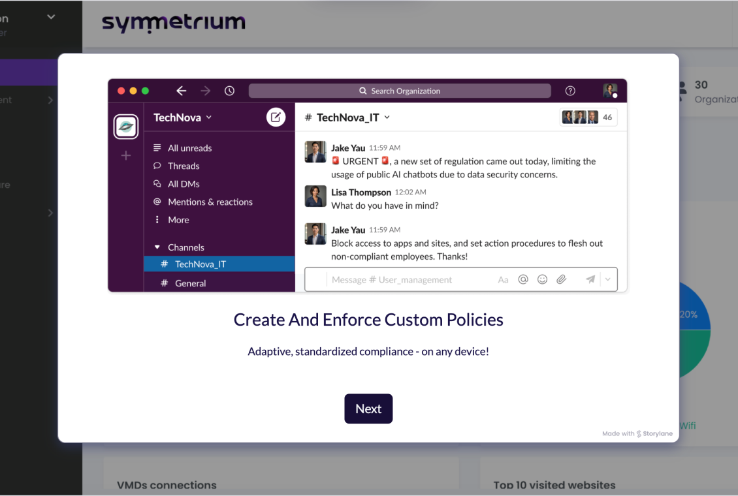Click the send message paper plane icon
The image size is (738, 496).
590,279
